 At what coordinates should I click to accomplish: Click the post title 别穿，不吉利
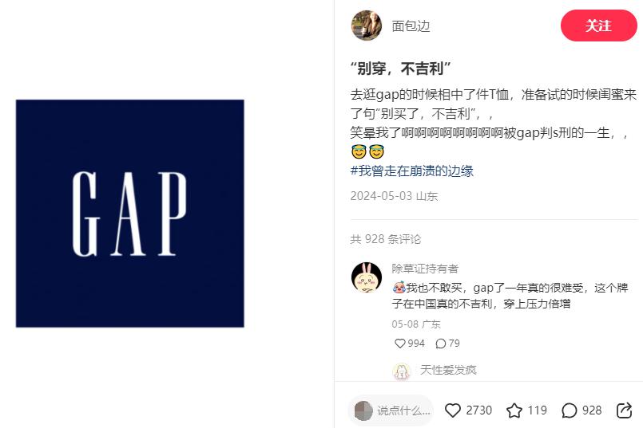(x=401, y=69)
